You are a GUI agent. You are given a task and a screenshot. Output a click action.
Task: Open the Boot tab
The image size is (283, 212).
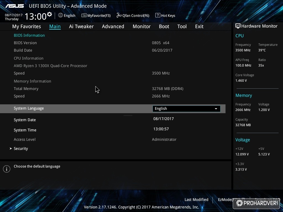pos(164,26)
